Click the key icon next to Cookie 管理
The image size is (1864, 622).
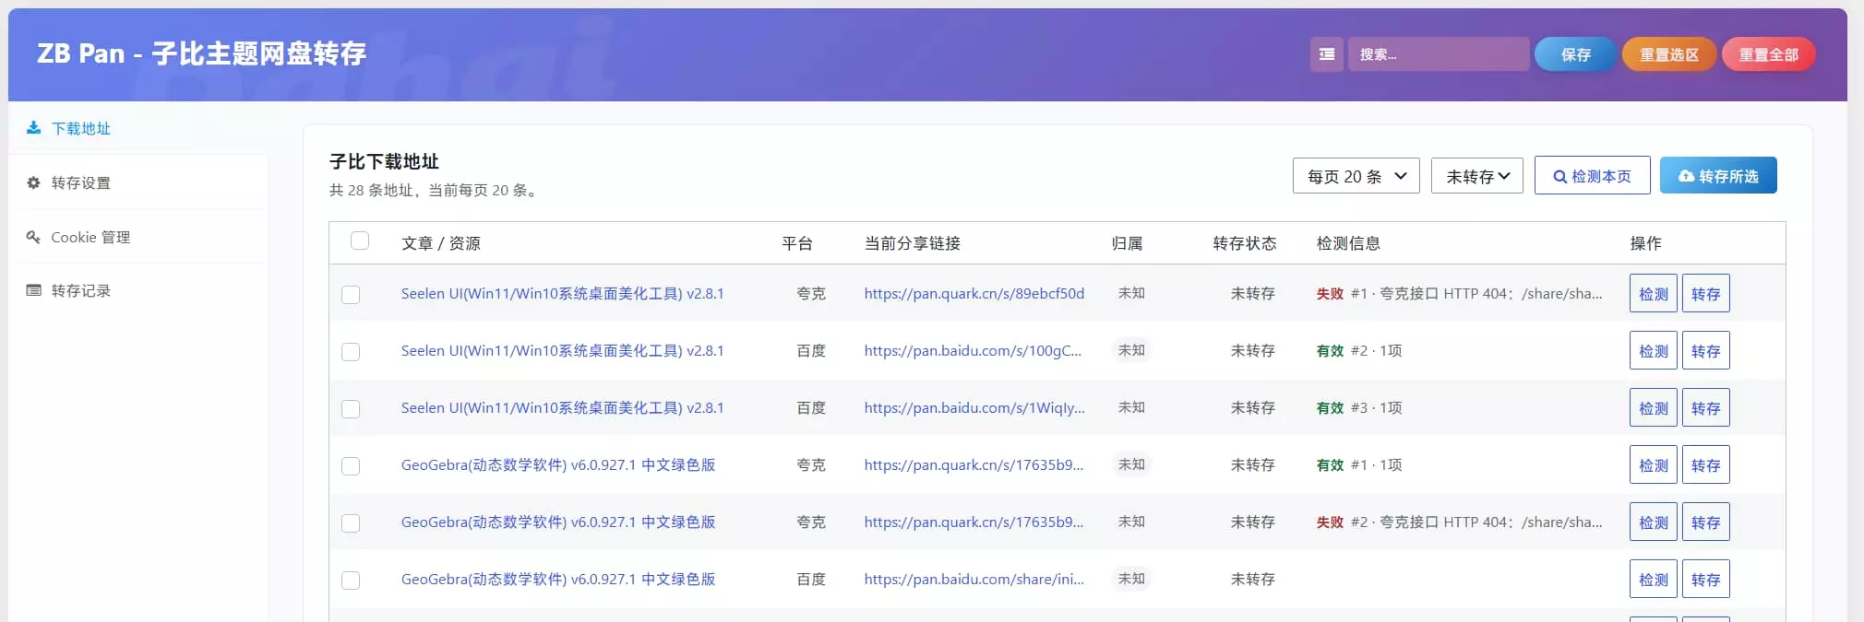pos(34,237)
